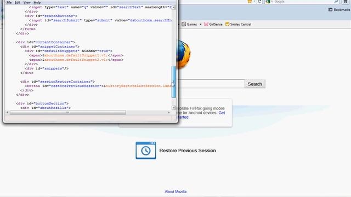
Task: Click the div id="searchButtons" source line
Action: (51, 16)
